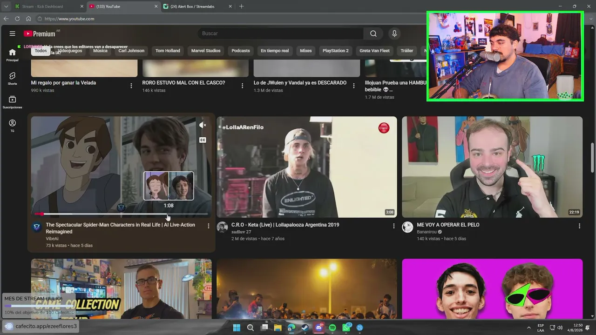Open the Windows Start menu
Screen dimensions: 596x335
[x=237, y=328]
